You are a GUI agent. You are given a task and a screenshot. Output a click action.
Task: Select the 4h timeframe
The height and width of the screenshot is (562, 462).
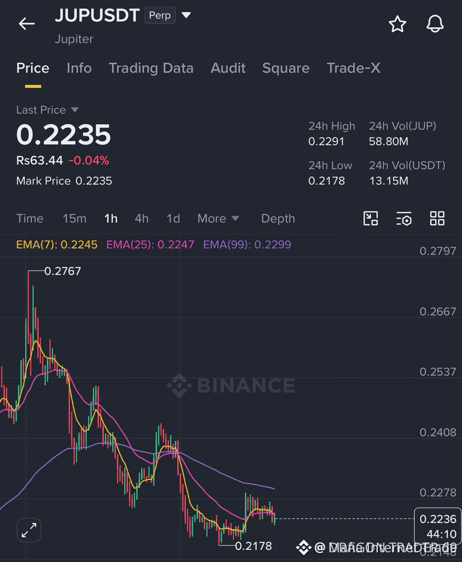click(x=142, y=219)
